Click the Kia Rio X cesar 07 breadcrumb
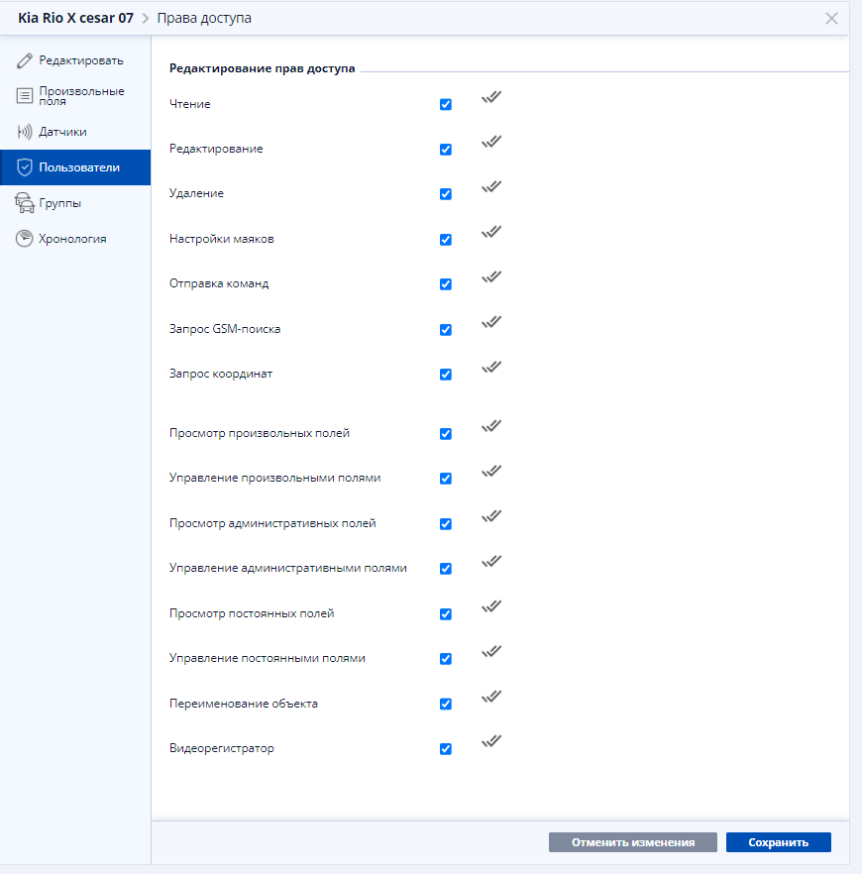Viewport: 862px width, 874px height. tap(75, 18)
